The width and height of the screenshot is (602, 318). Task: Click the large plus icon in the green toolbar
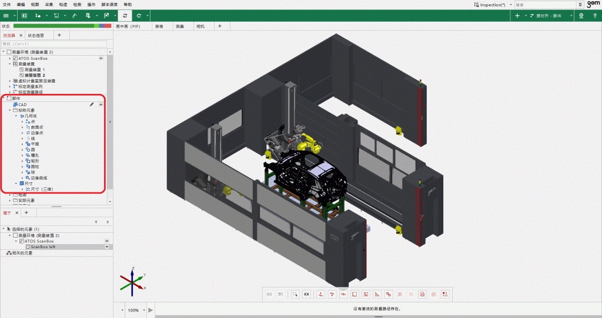517,15
